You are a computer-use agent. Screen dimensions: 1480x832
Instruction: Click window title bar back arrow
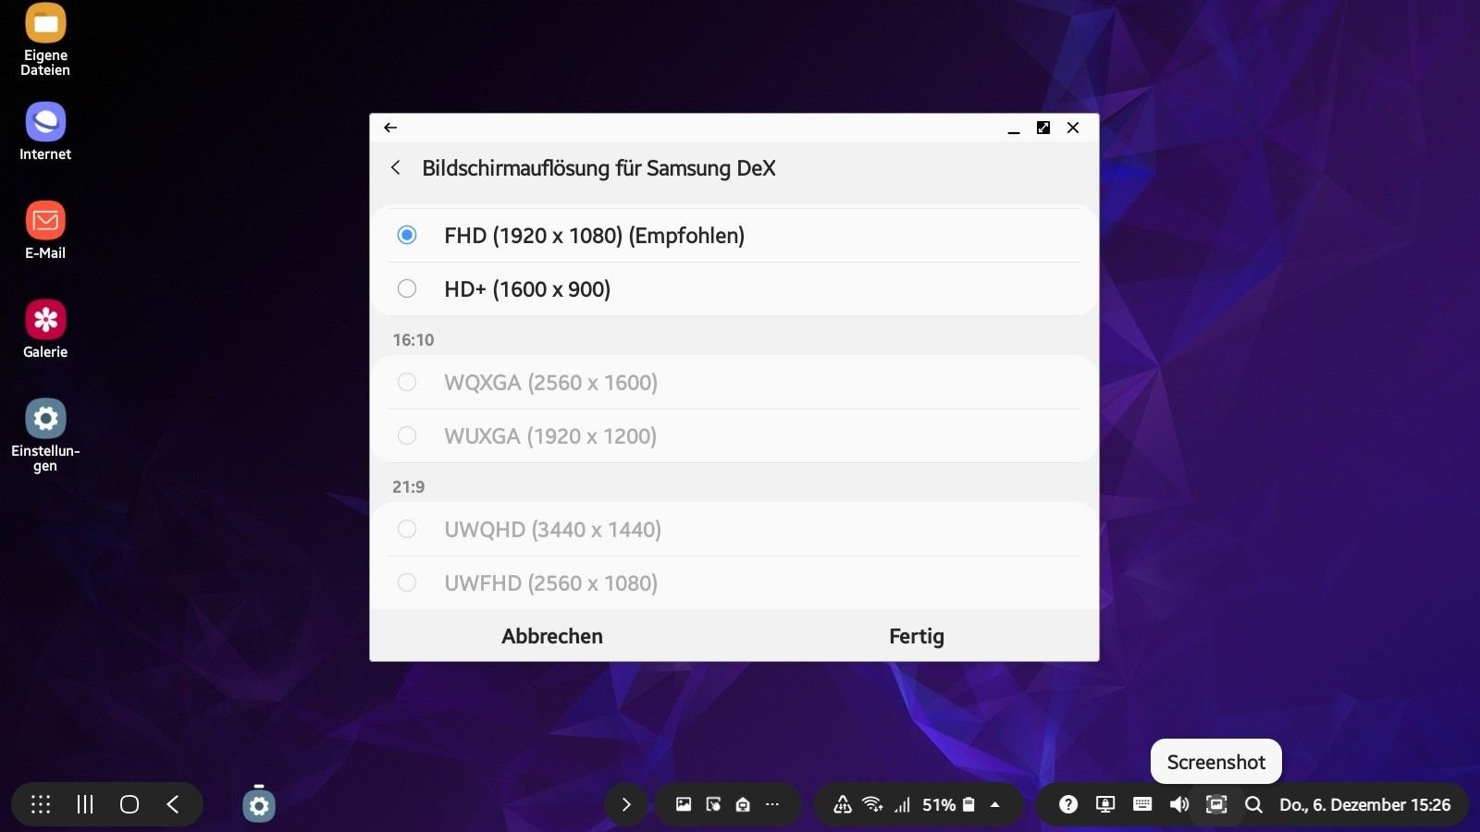(x=390, y=128)
